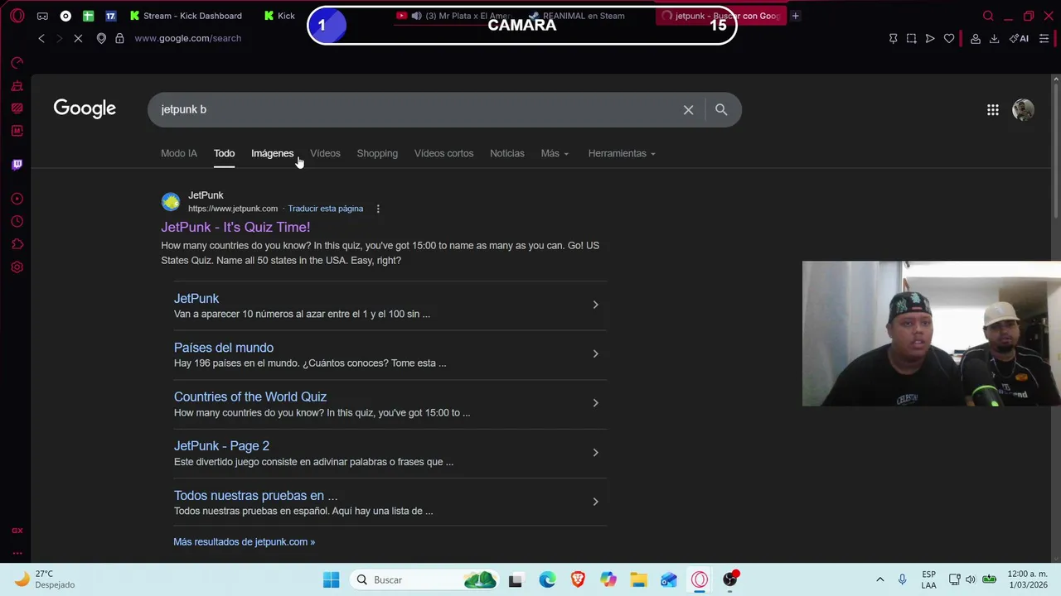This screenshot has height=596, width=1061.
Task: Open the Windows Start button
Action: 331,579
